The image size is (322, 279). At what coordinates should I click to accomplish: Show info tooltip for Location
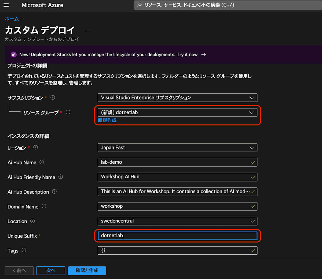32,221
